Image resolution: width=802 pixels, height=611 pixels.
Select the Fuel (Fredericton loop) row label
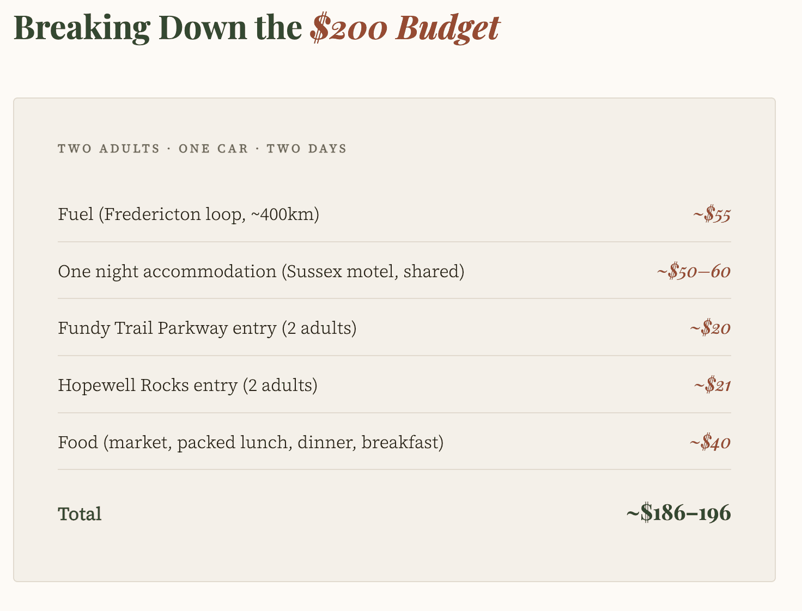189,215
